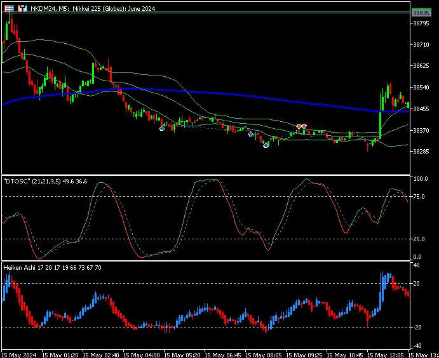Click the 15 May 05:20 time label
The height and width of the screenshot is (358, 439).
click(183, 355)
